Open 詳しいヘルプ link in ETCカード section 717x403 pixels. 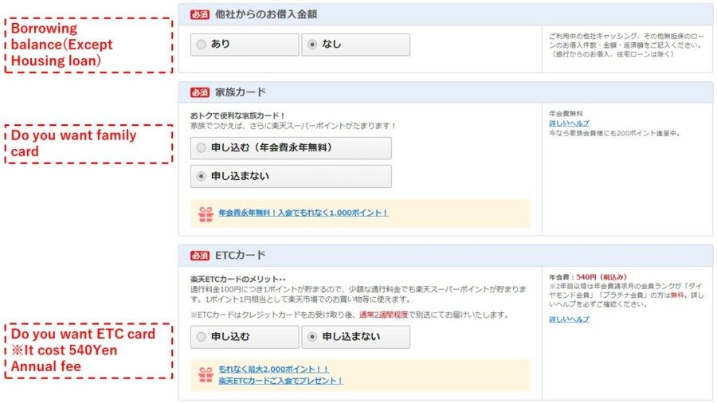click(x=569, y=319)
